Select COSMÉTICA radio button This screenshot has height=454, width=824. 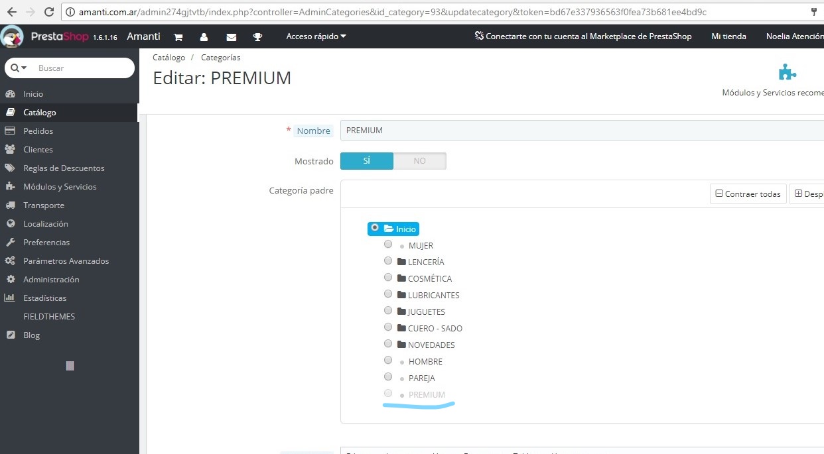click(388, 277)
